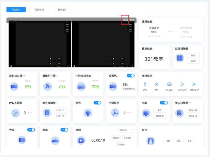
Task: Click the 停止录制 button
Action: [x=127, y=138]
